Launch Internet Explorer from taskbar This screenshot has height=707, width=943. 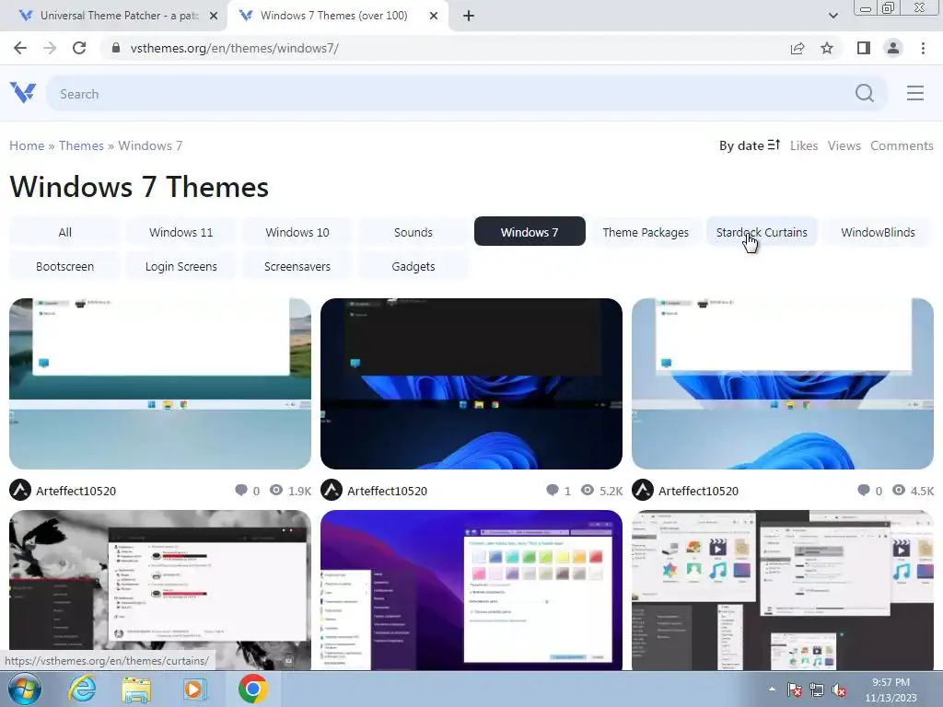pos(82,689)
